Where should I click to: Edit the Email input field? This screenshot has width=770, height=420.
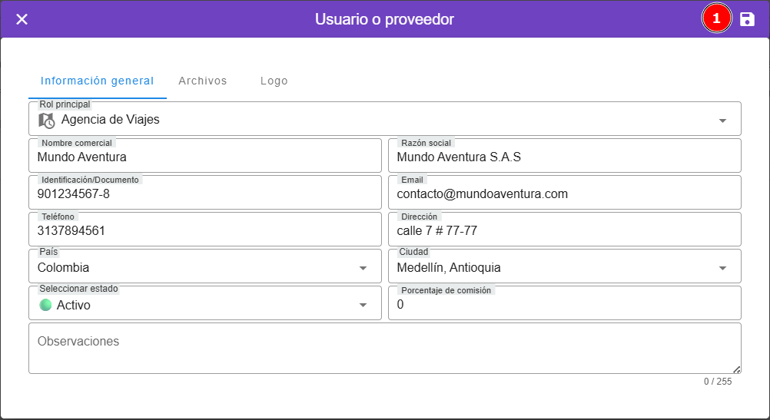point(564,194)
